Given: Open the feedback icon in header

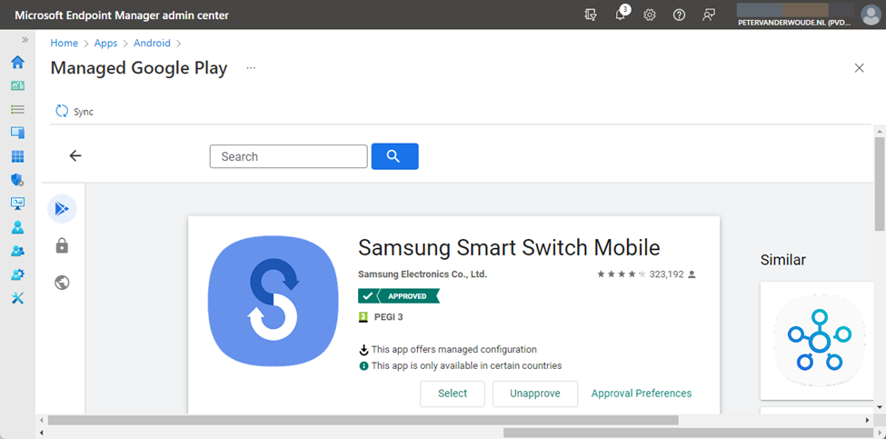Looking at the screenshot, I should click(x=709, y=15).
